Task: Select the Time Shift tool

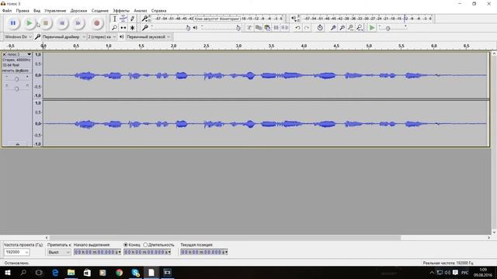Action: 123,28
